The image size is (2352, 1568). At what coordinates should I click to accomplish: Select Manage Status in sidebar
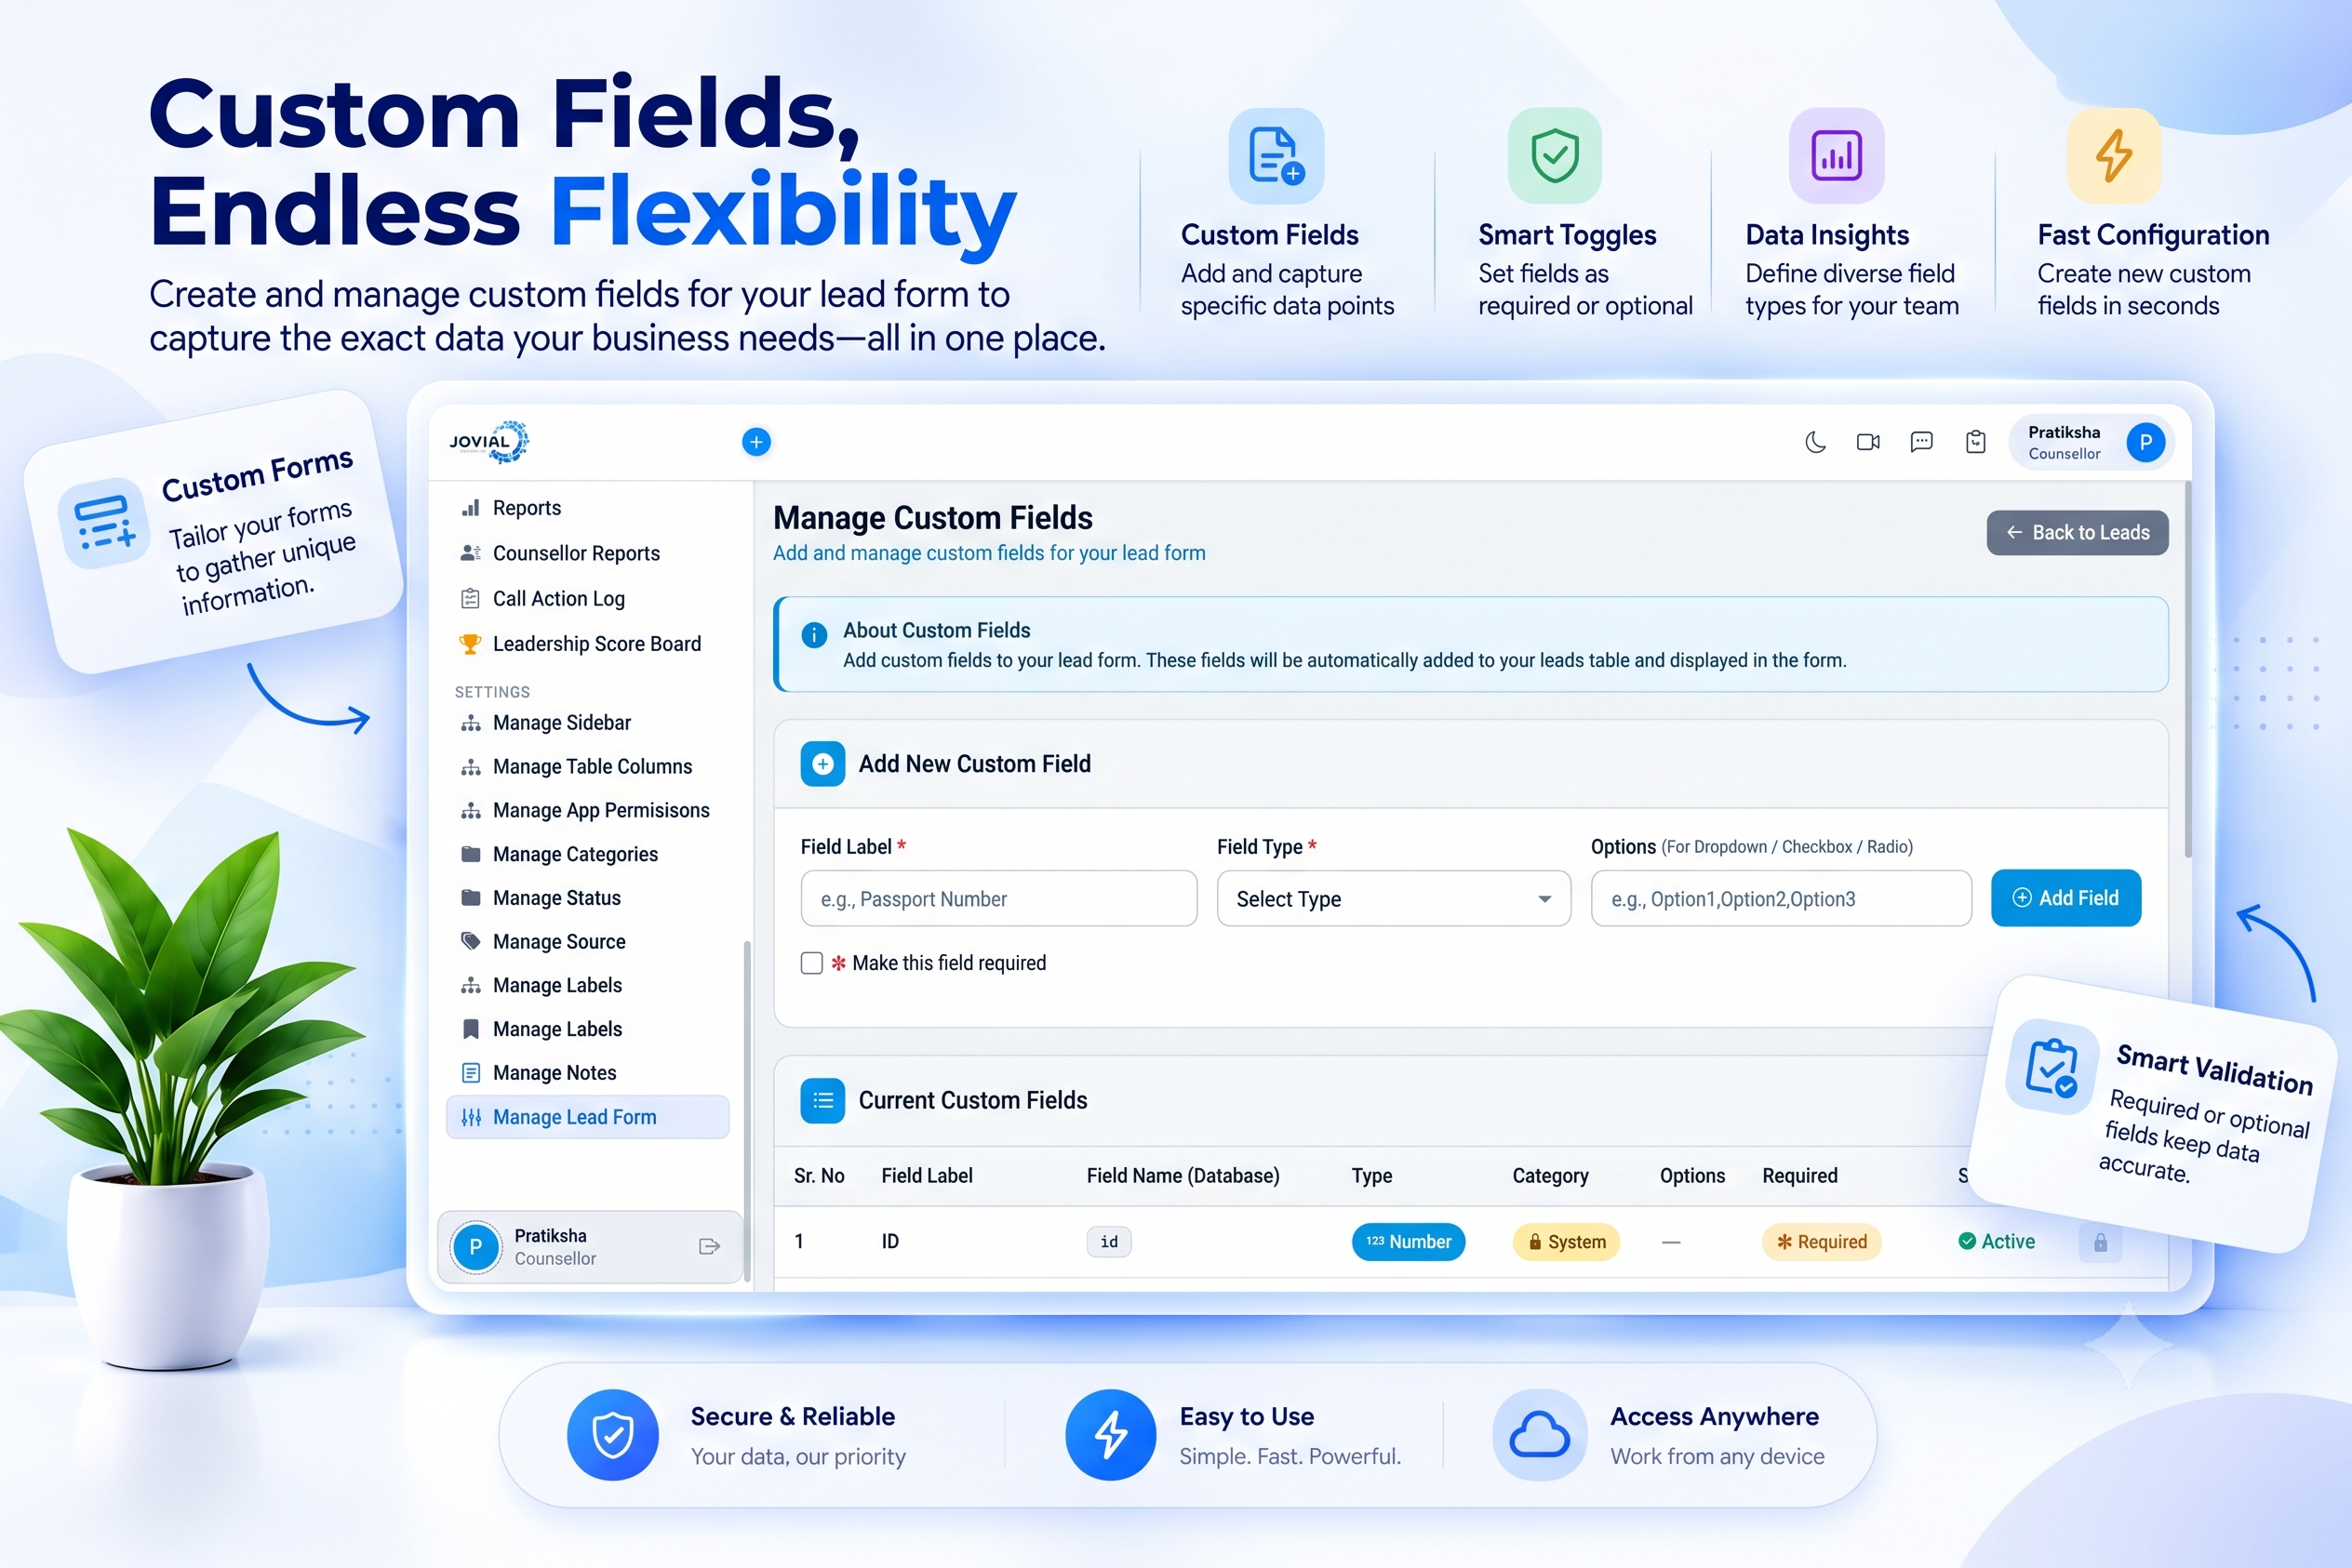coord(541,898)
